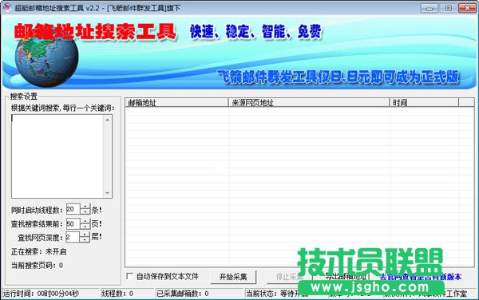
Task: Click the 查找网页深度 value field
Action: point(73,237)
